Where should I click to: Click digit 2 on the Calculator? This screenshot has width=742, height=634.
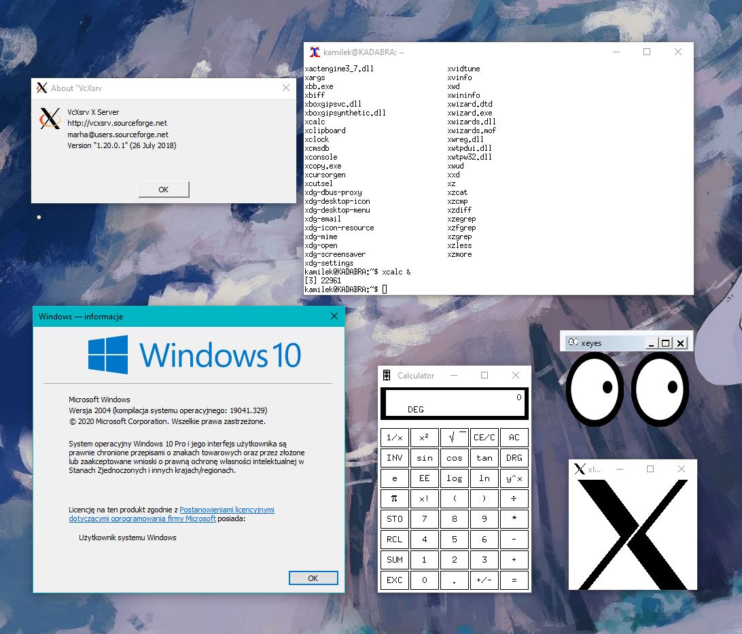point(455,560)
